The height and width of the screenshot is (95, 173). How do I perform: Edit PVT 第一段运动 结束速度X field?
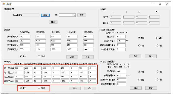(38, 68)
